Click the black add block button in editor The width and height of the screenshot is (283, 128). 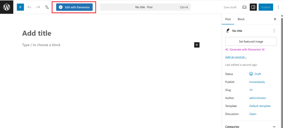point(197,45)
